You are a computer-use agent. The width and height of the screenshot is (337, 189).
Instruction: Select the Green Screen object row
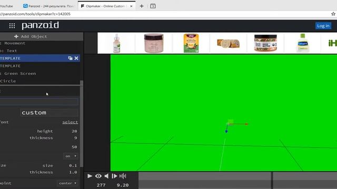coord(40,73)
